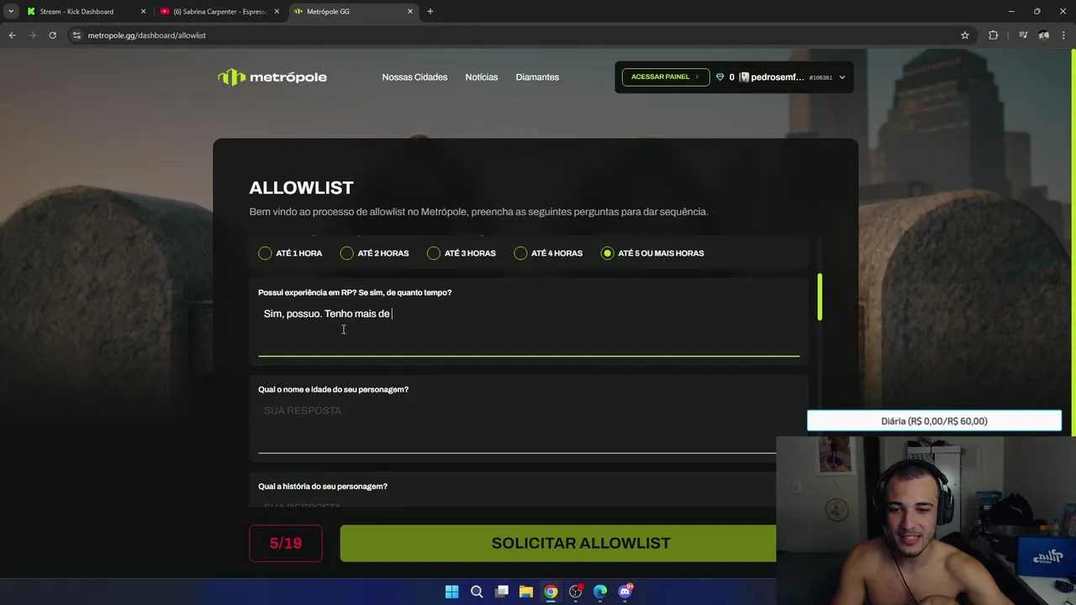
Task: Click the form's green scrollbar thumb
Action: pyautogui.click(x=820, y=297)
